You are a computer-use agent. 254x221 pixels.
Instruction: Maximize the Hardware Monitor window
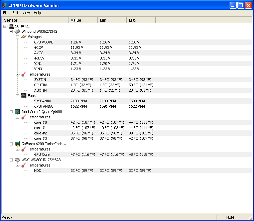241,5
